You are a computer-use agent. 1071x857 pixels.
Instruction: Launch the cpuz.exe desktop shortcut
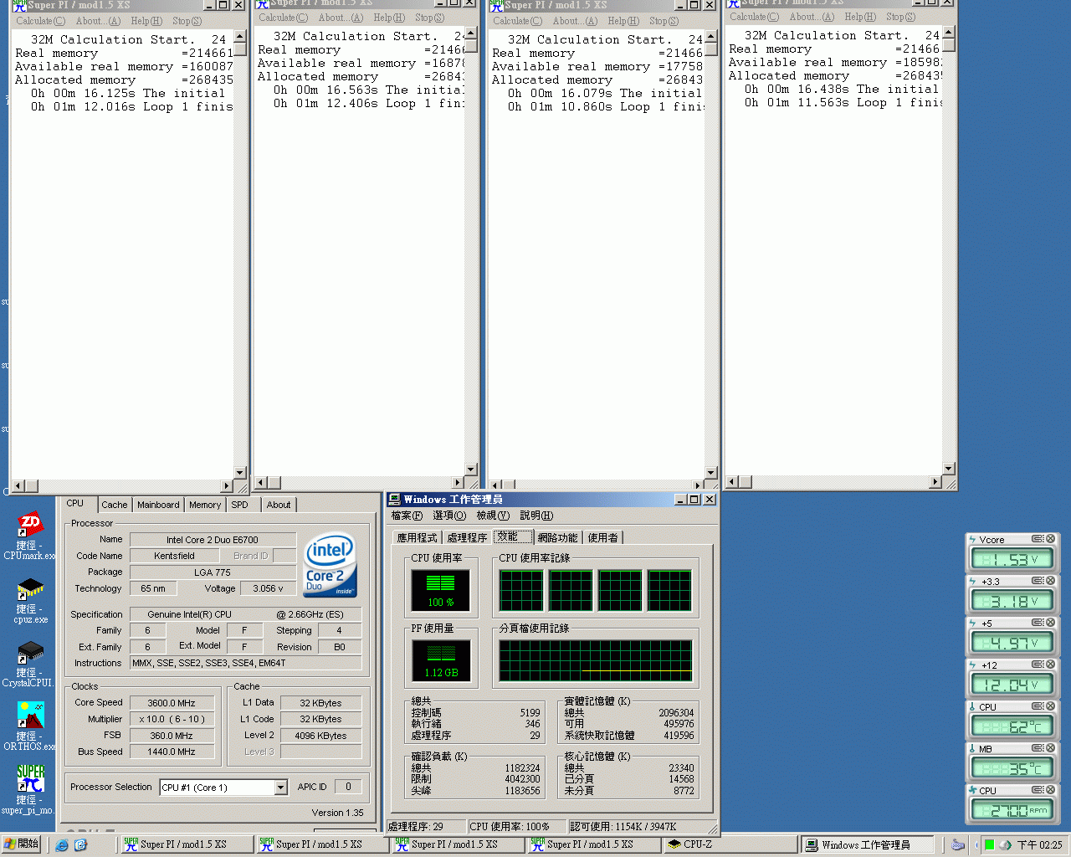click(30, 599)
